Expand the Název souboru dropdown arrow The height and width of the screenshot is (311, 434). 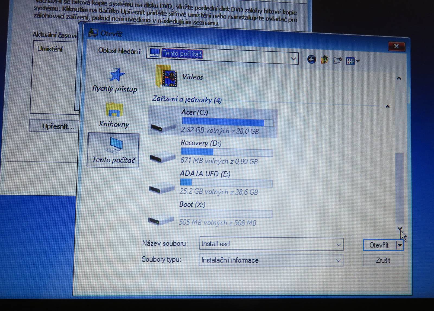click(338, 245)
